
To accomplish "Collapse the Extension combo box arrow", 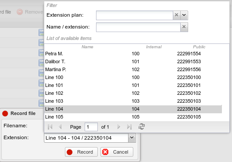I will click(x=132, y=138).
